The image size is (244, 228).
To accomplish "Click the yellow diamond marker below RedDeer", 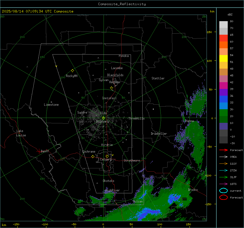I will 111,88.
